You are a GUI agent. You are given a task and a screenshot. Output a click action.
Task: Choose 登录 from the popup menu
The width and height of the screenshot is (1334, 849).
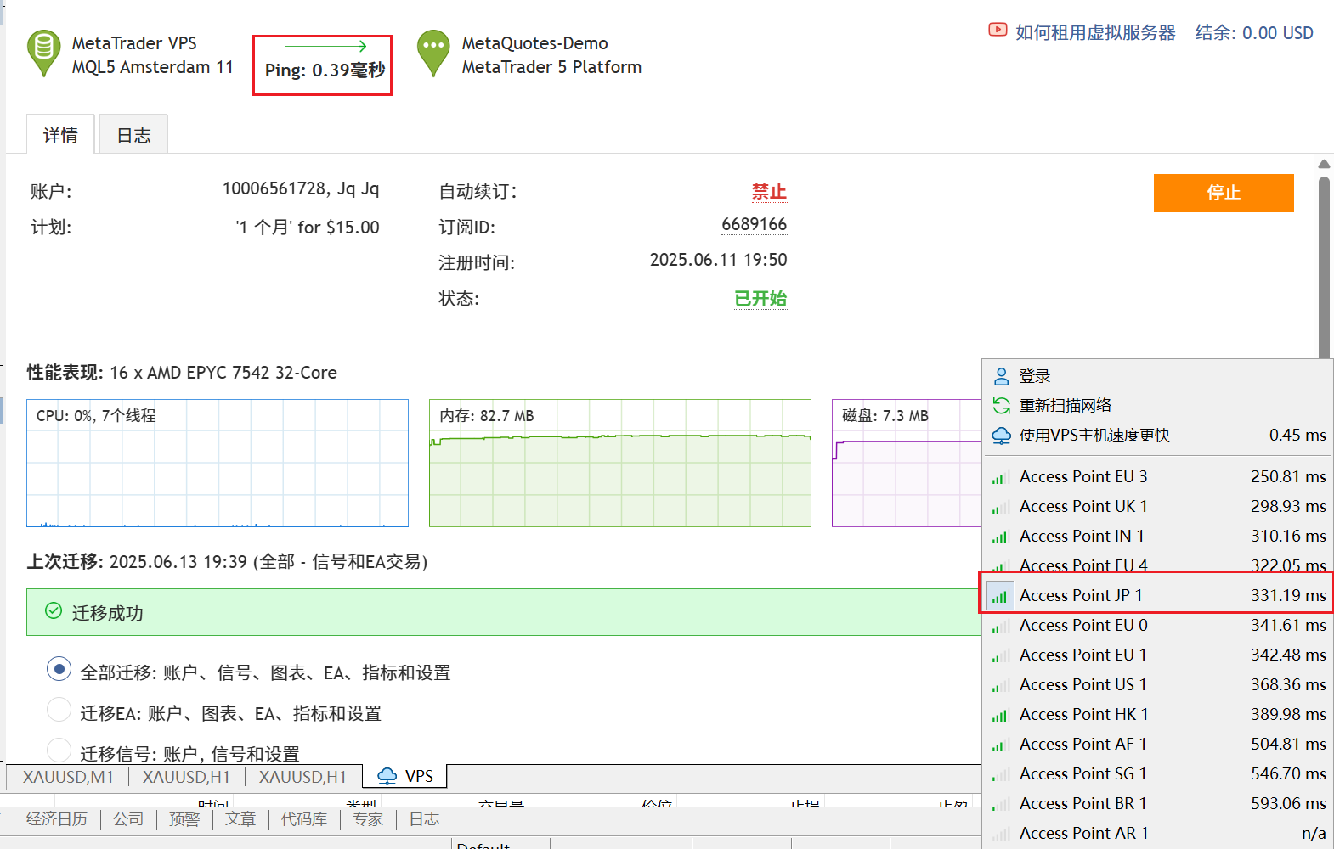pyautogui.click(x=1158, y=376)
